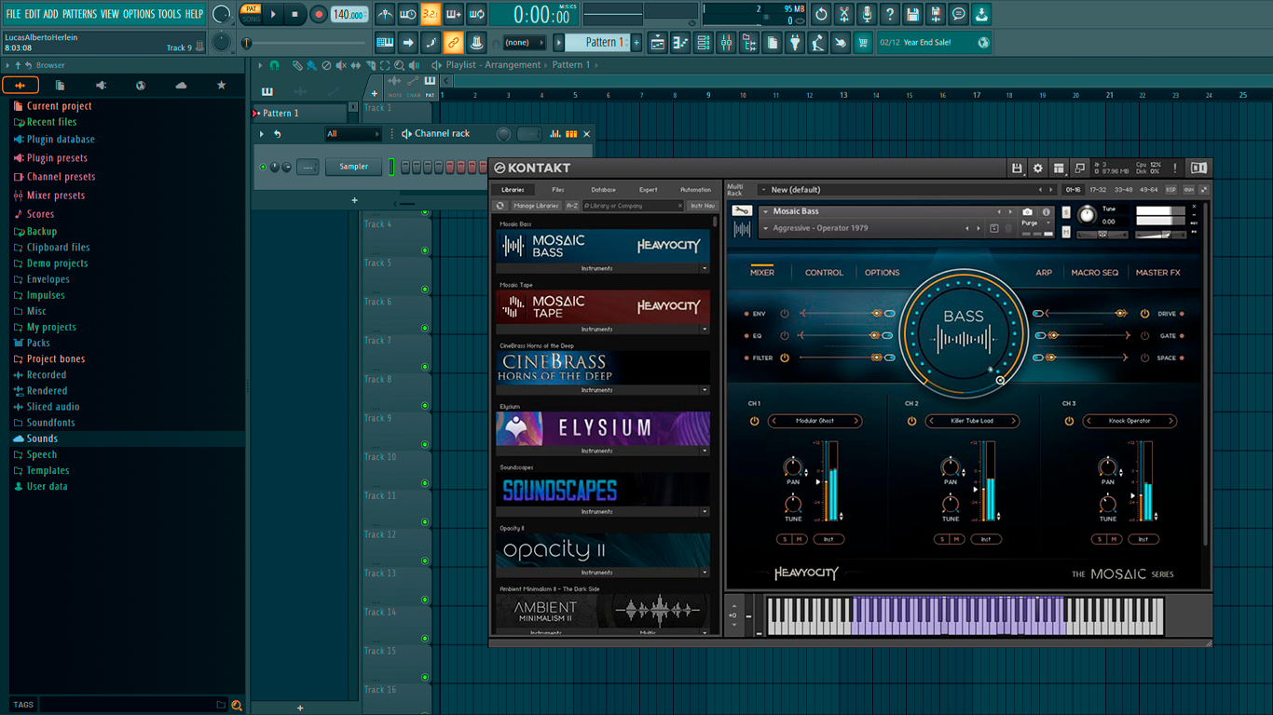Click the Sampler channel button

354,167
